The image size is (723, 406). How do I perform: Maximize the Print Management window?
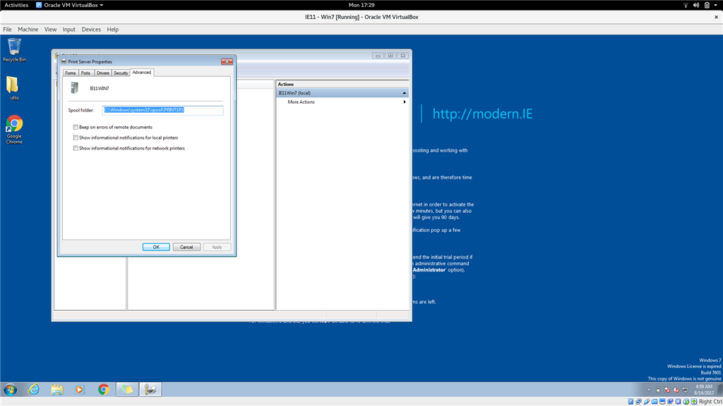pos(390,56)
